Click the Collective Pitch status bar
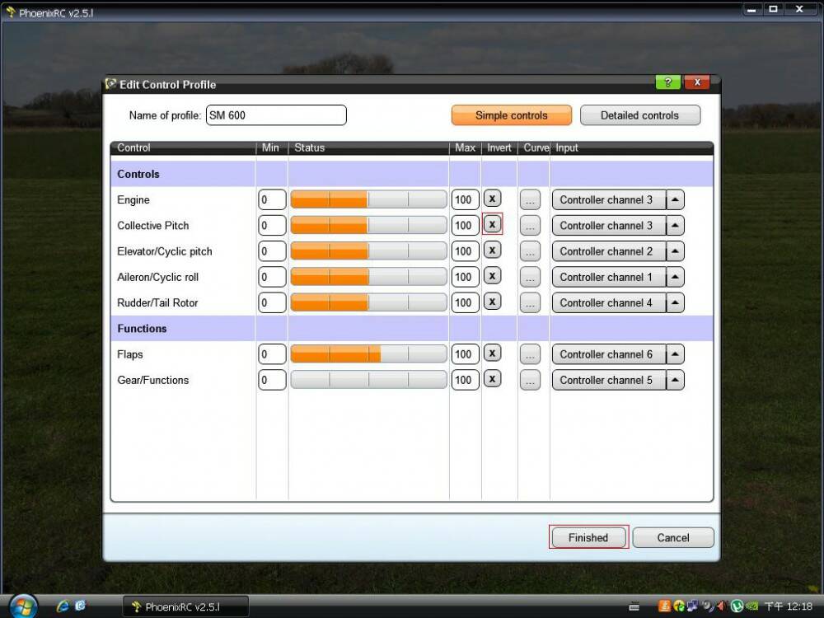824x618 pixels. click(x=368, y=226)
